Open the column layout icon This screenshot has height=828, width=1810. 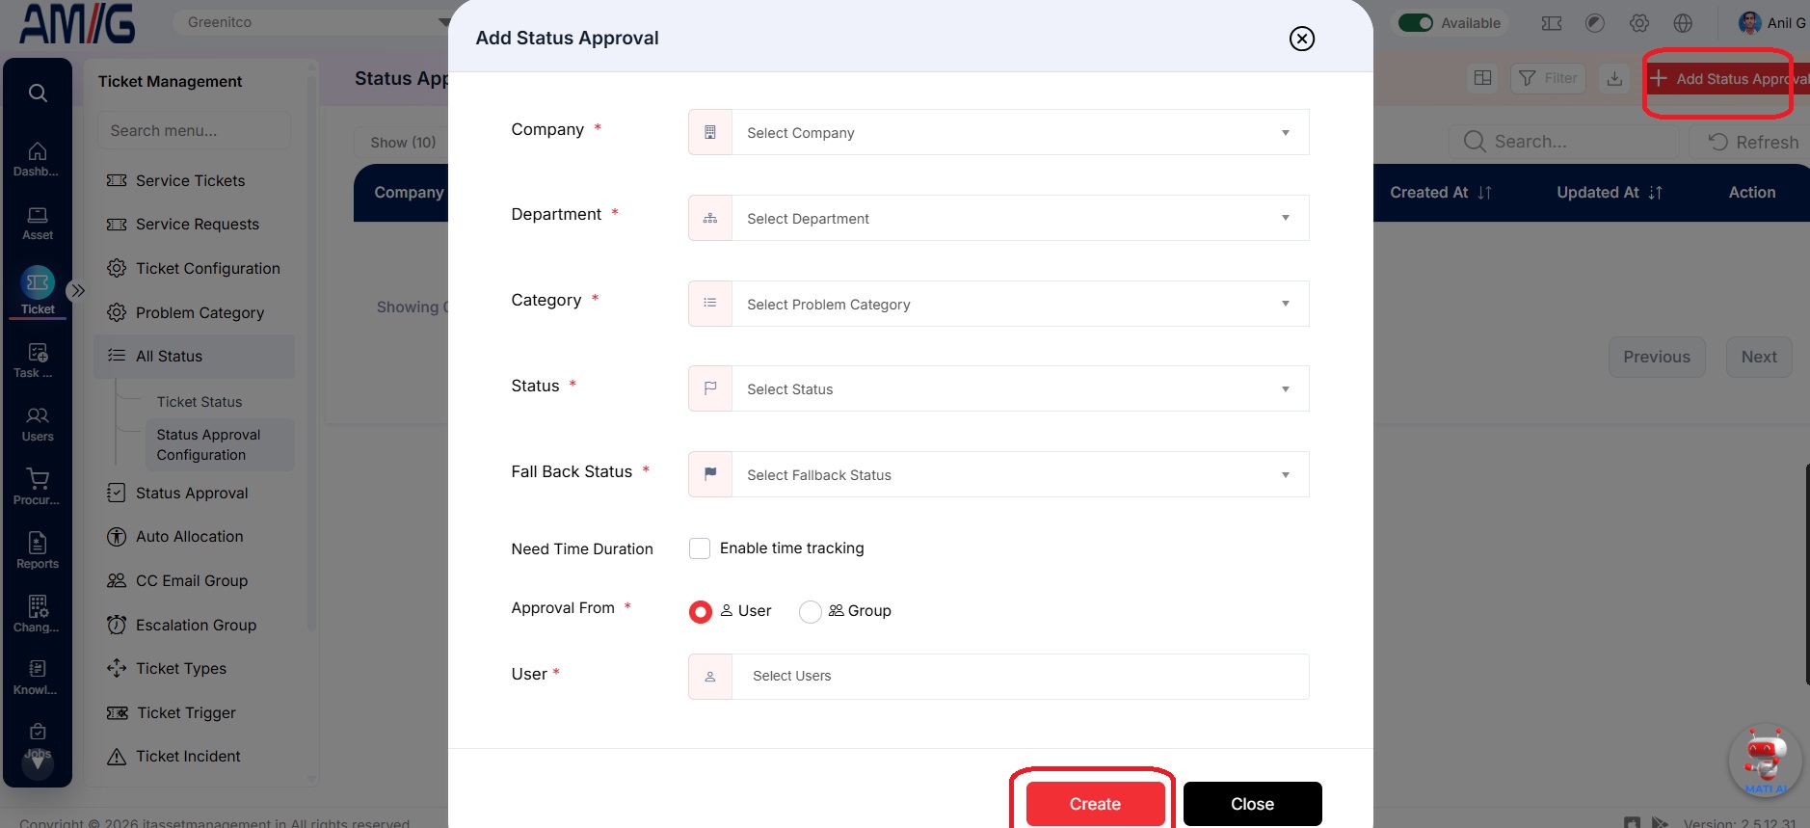pos(1483,78)
